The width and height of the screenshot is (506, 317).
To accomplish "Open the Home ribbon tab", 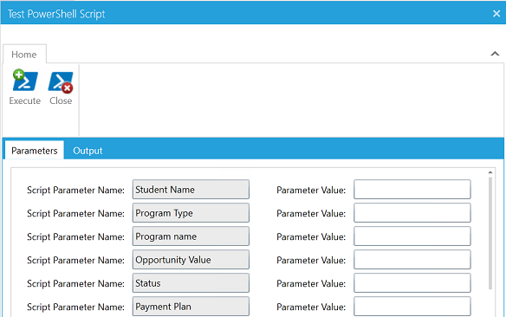I will coord(24,55).
